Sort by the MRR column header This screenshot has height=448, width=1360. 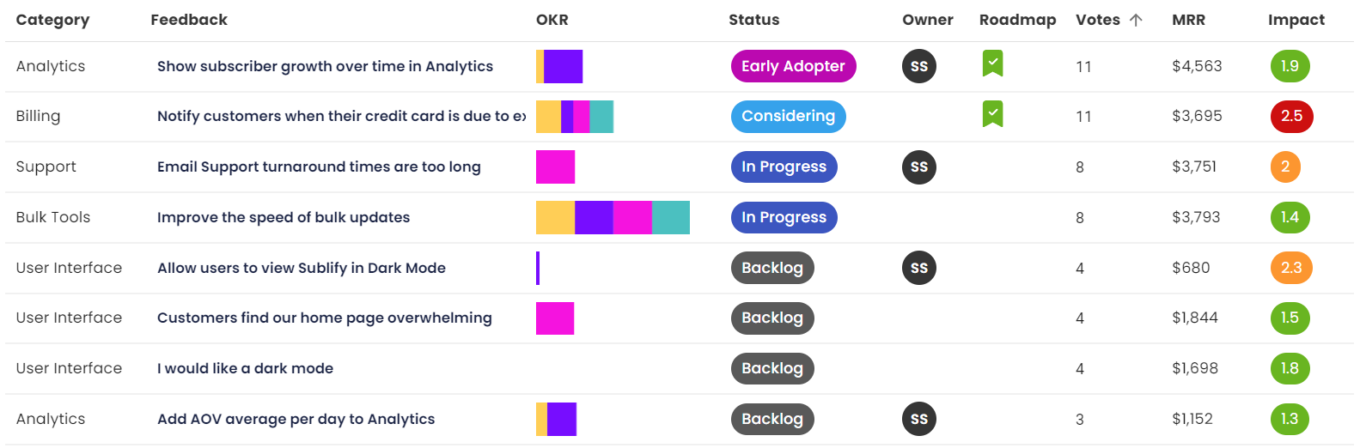pyautogui.click(x=1188, y=20)
